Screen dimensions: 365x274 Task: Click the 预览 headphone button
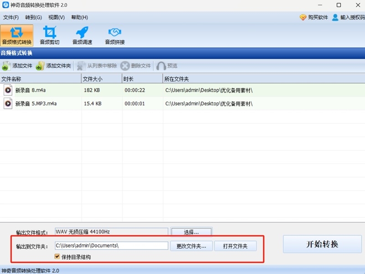[x=167, y=66]
